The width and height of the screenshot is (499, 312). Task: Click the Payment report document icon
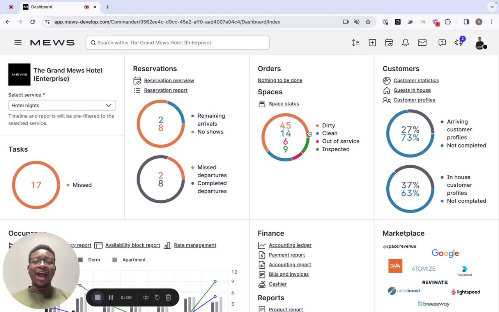click(x=262, y=255)
